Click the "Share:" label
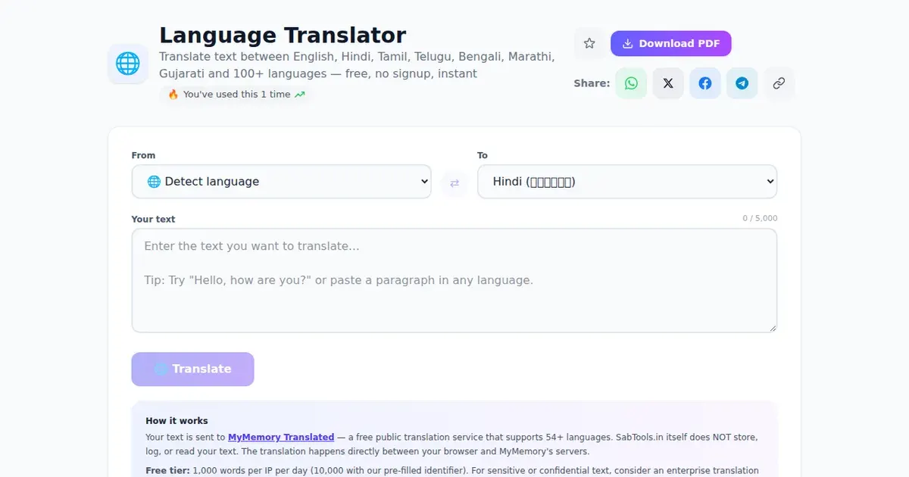Image resolution: width=909 pixels, height=477 pixels. click(x=592, y=83)
